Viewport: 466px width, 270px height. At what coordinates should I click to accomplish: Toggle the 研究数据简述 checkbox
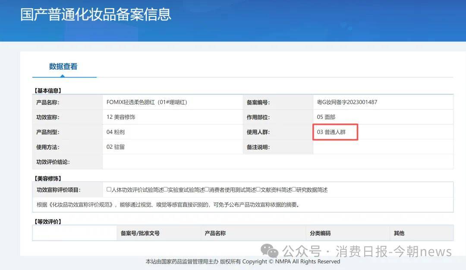(x=294, y=190)
